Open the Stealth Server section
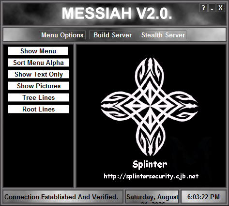The width and height of the screenshot is (229, 206). pos(163,35)
